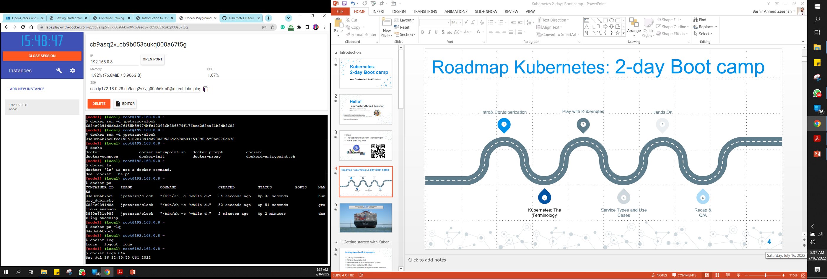827x279 pixels.
Task: Start the slide show from the status bar
Action: click(738, 275)
